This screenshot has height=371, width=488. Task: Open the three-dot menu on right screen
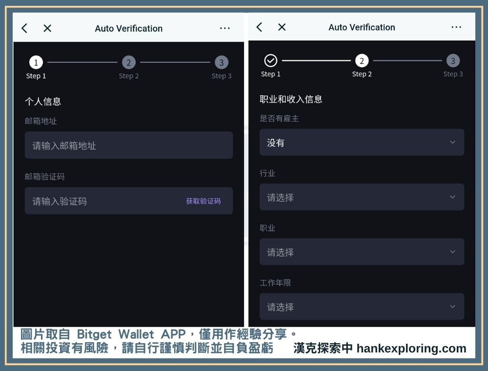pyautogui.click(x=456, y=27)
